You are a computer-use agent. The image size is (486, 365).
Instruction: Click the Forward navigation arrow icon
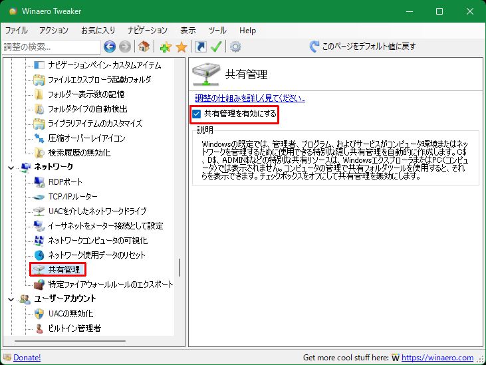pyautogui.click(x=125, y=47)
